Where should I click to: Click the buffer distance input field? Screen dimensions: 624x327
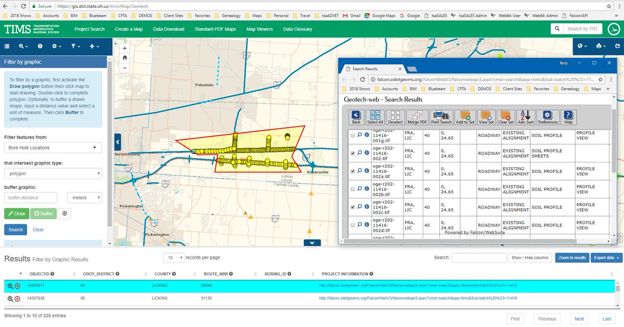click(x=31, y=198)
